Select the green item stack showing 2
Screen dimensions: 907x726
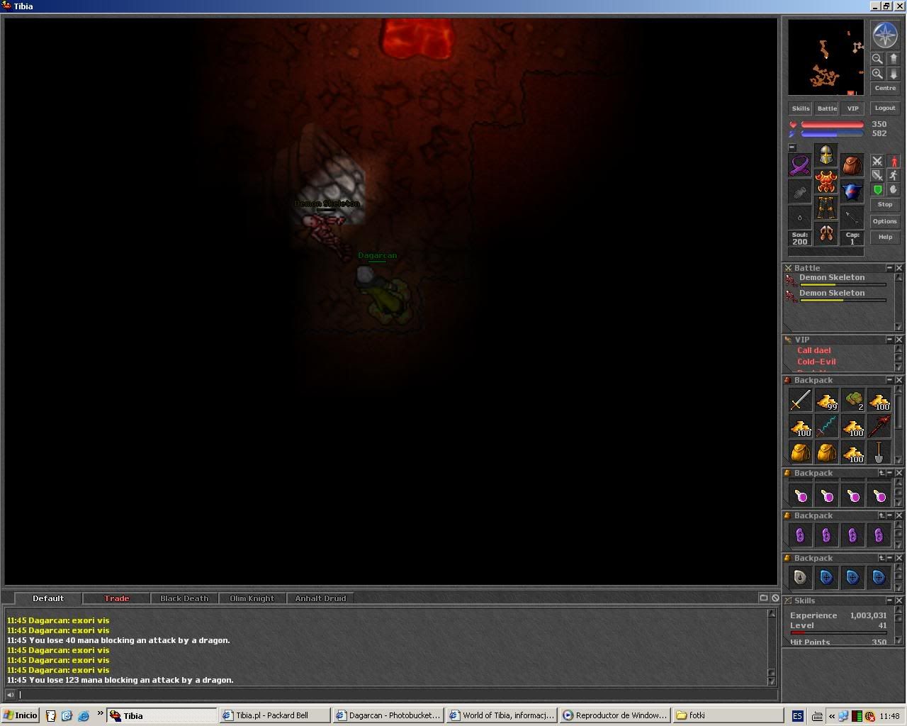click(x=852, y=401)
